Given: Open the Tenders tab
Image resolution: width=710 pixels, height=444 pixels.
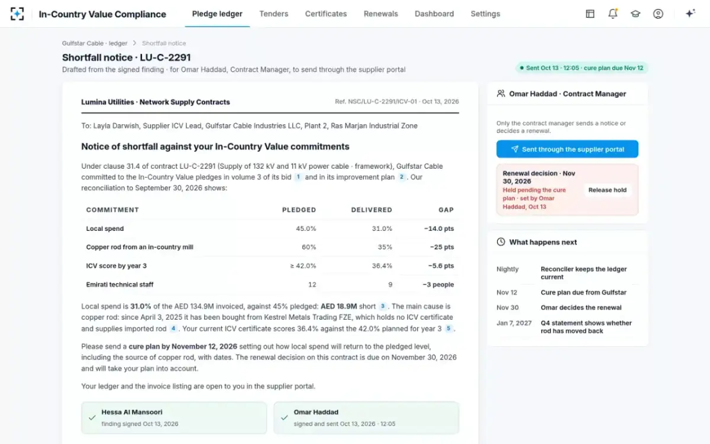Looking at the screenshot, I should click(273, 14).
